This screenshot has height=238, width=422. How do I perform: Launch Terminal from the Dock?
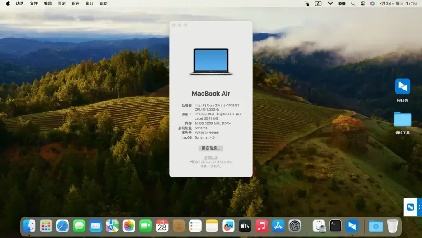(335, 226)
